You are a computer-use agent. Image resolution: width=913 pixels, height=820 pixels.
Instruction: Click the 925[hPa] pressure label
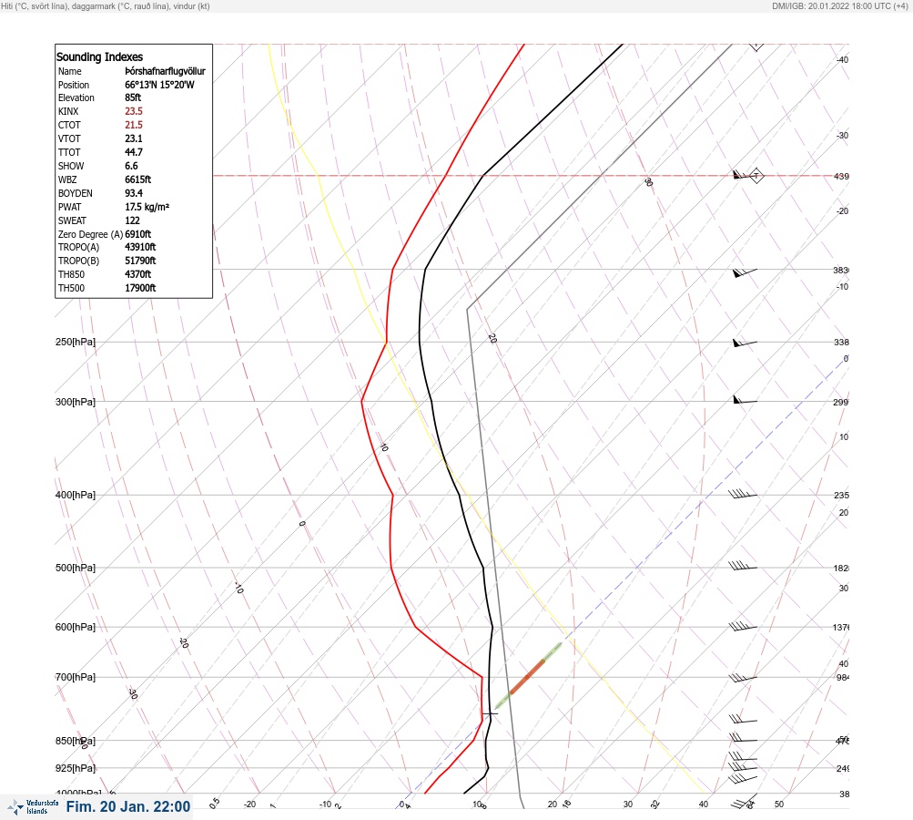(x=76, y=768)
